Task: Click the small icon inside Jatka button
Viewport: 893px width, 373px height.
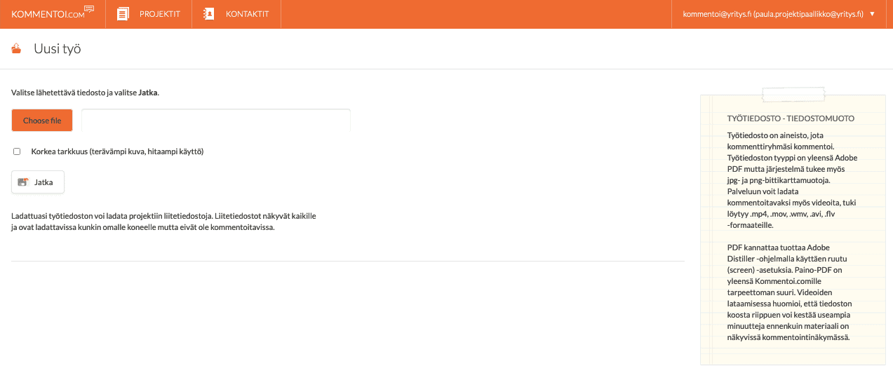Action: tap(23, 182)
